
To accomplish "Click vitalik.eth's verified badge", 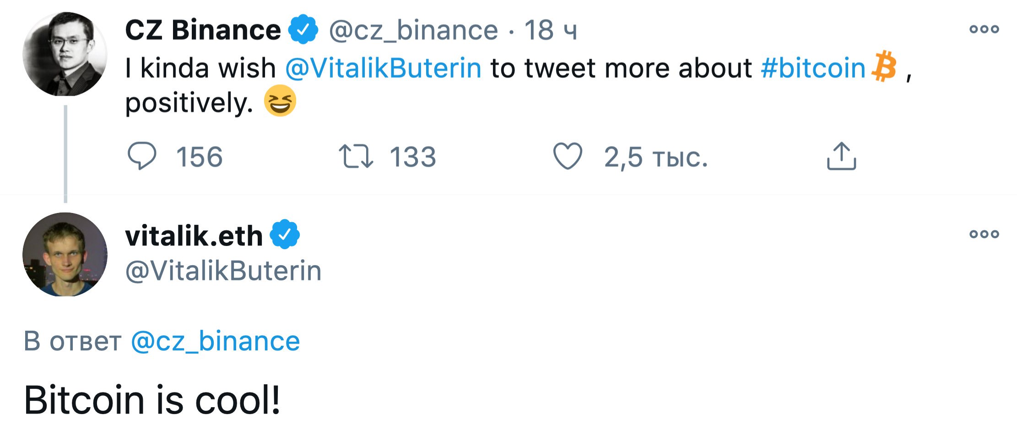I will (284, 235).
